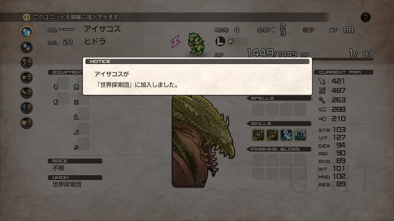Select the top status overview sidebar icon
This screenshot has width=394, height=221.
27,32
